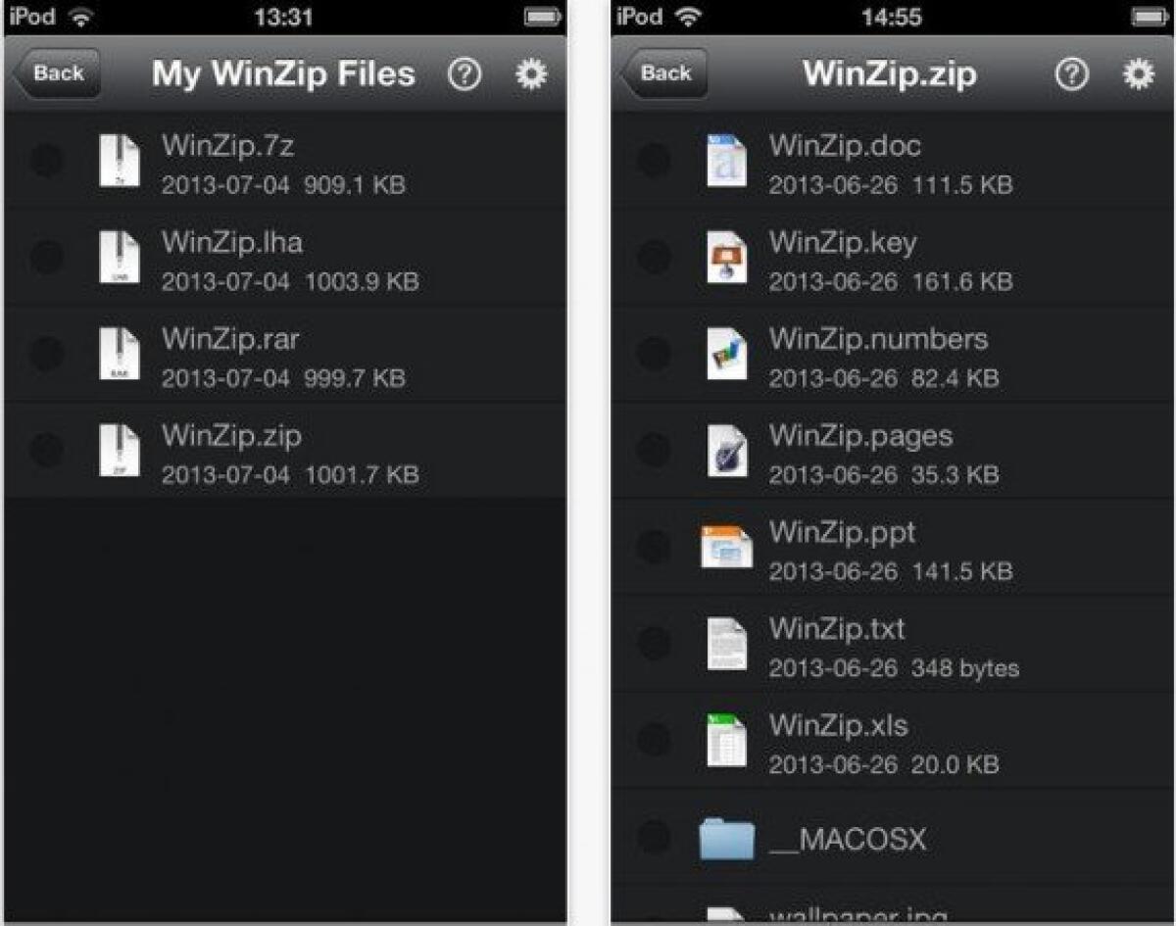Open the Settings gear on My WinZip Files screen
This screenshot has width=1176, height=926.
click(531, 73)
